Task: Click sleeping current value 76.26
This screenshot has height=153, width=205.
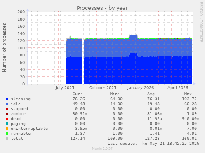Action: (x=79, y=99)
